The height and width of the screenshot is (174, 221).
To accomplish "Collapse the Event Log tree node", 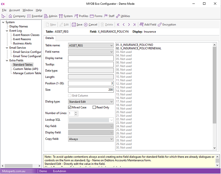I will (7, 31).
